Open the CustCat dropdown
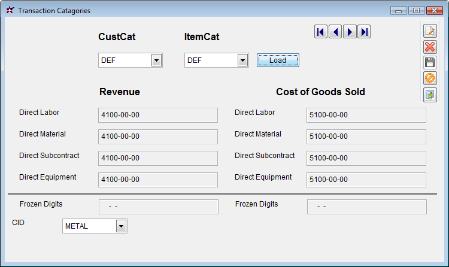 tap(156, 60)
